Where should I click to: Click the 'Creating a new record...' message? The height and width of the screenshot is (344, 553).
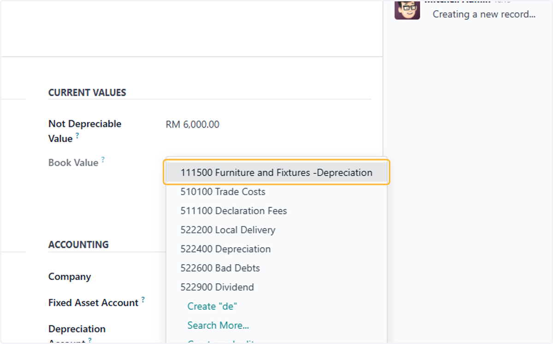pos(484,14)
